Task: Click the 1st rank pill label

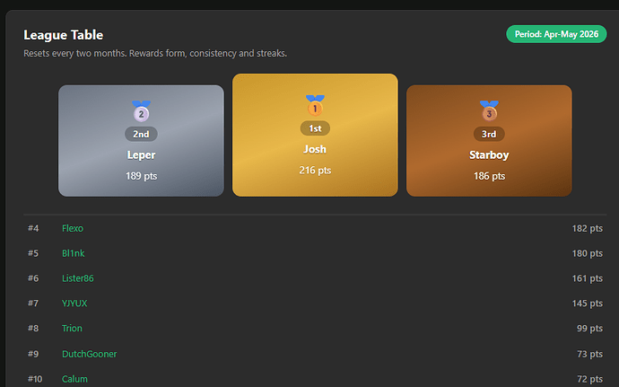Action: [x=315, y=128]
